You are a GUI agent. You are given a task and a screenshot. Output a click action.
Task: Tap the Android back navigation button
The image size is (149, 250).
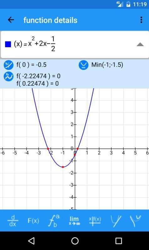click(31, 241)
